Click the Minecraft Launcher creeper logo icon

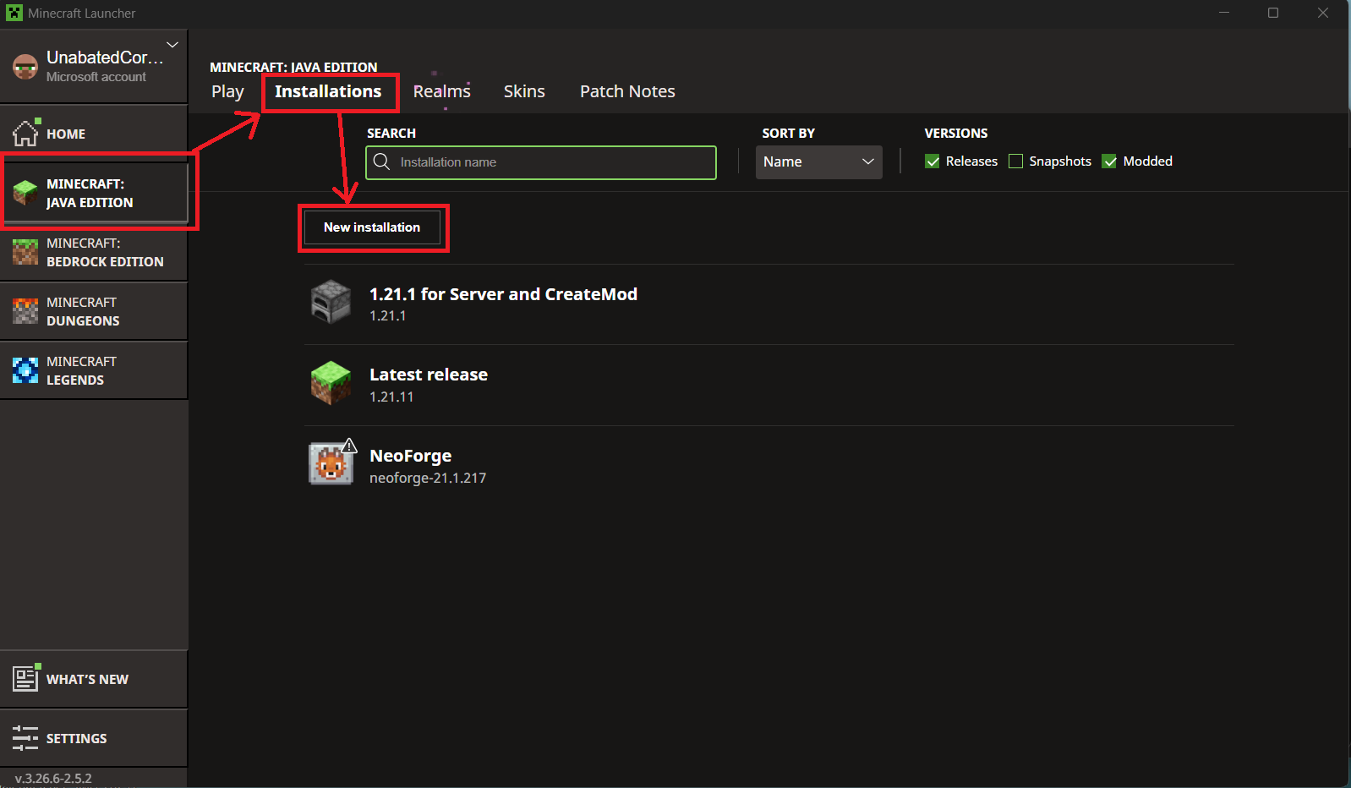(14, 13)
